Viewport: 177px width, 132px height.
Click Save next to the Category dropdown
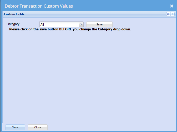coord(99,24)
